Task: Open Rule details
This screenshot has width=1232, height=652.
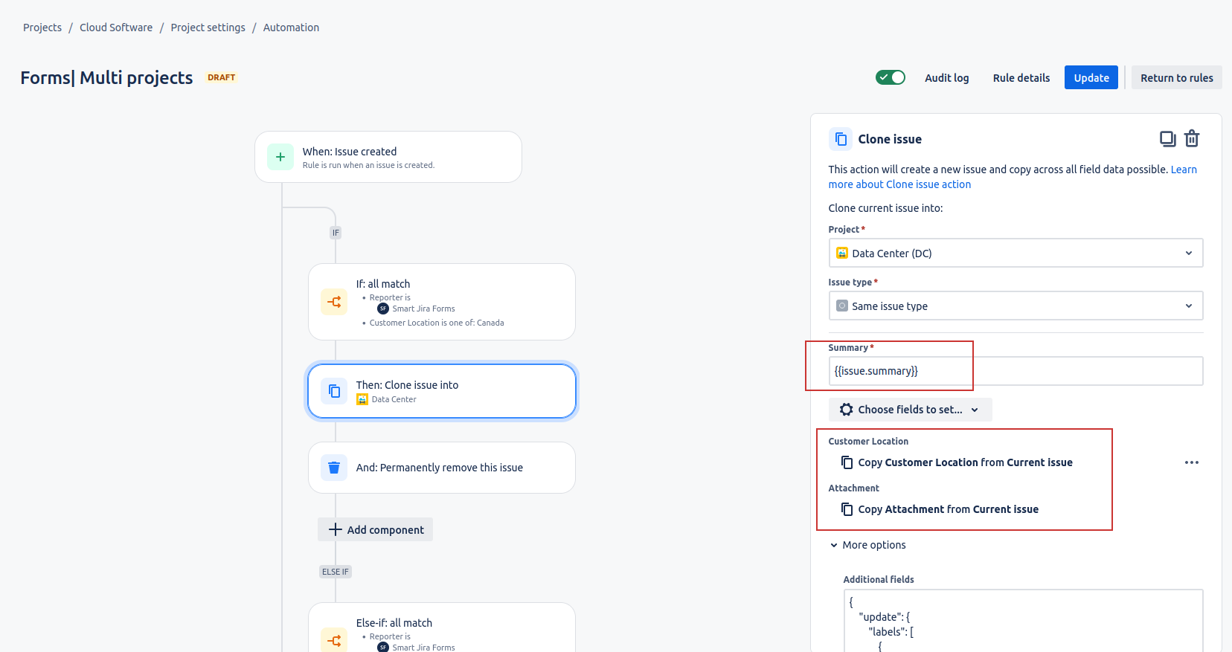Action: (1021, 78)
